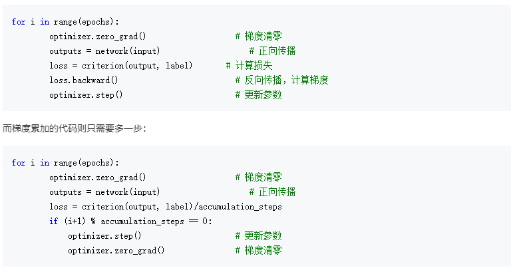Viewport: 513px width, 270px height.
Task: Click the loss line dividing by accumulation_steps
Action: click(x=165, y=207)
